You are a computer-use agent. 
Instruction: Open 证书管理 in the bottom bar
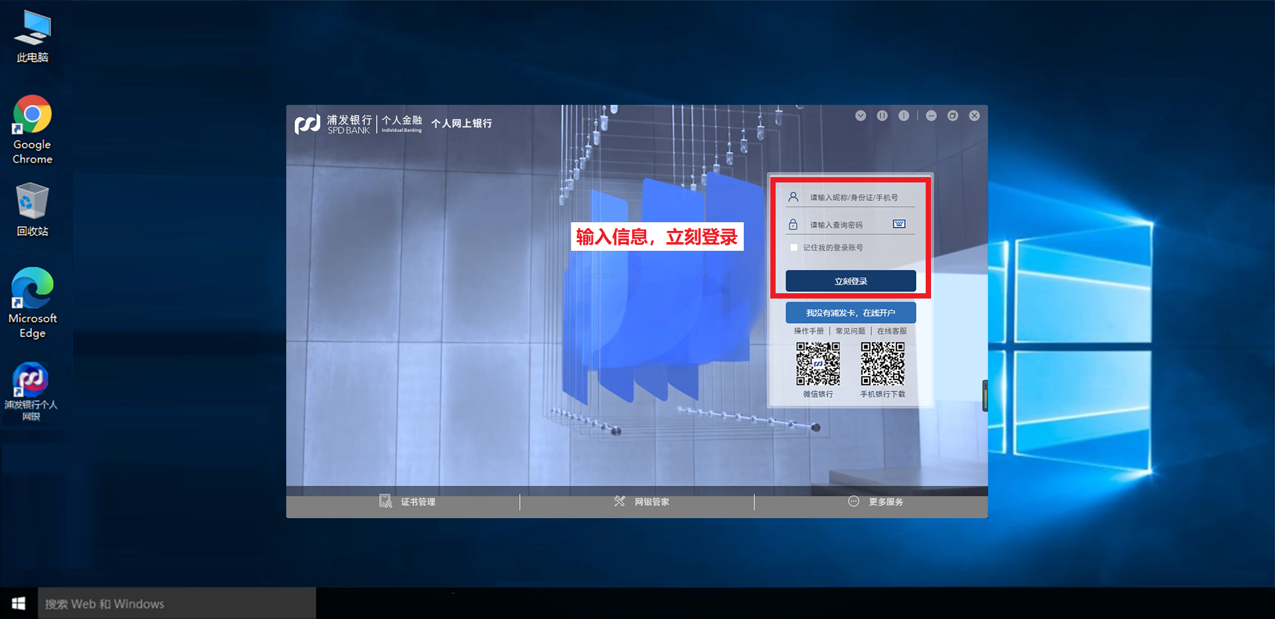(x=407, y=502)
